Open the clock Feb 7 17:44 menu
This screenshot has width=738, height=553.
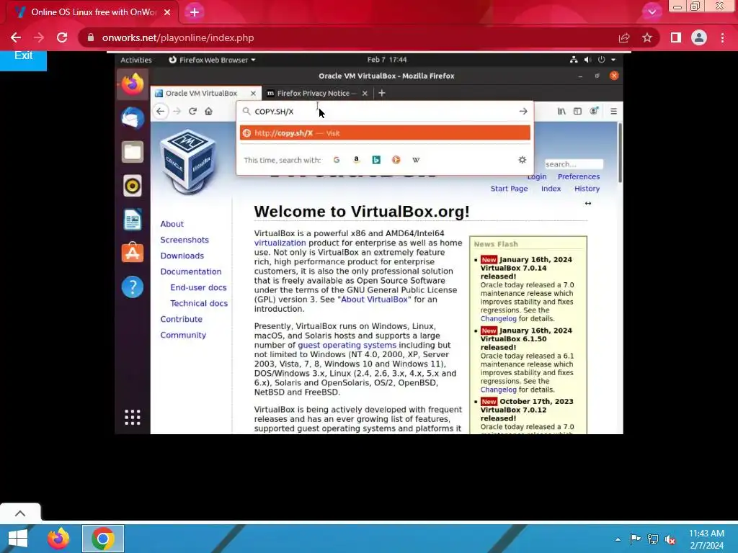pos(387,60)
